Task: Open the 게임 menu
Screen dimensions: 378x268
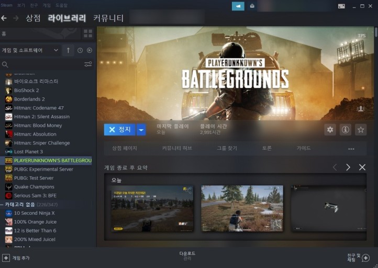Action: tap(47, 5)
